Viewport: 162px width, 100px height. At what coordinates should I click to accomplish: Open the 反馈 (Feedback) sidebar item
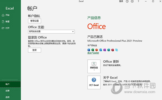click(x=10, y=91)
